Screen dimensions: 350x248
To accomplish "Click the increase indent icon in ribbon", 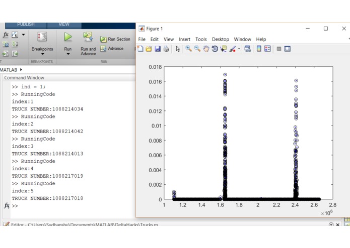I will tap(6, 53).
